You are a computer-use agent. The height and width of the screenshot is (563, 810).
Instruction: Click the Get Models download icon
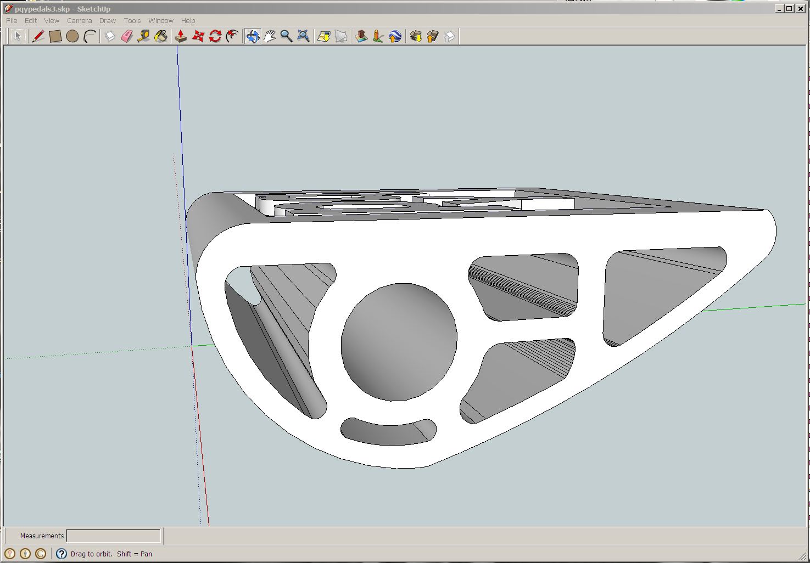pyautogui.click(x=415, y=36)
